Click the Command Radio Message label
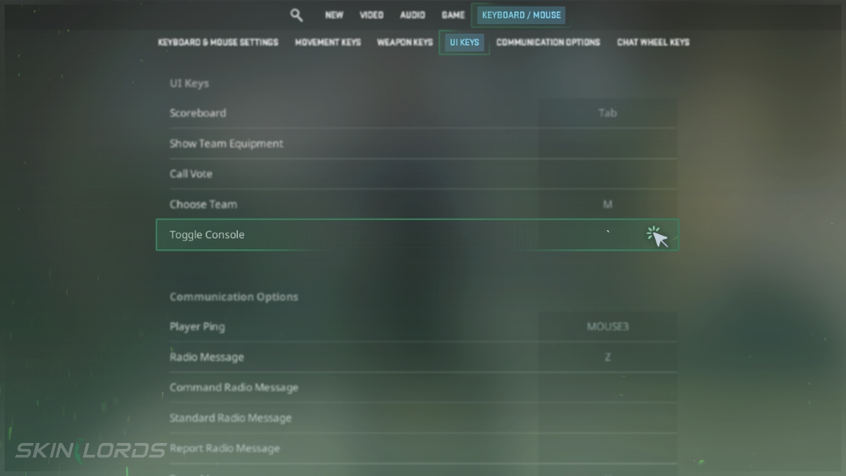This screenshot has height=476, width=846. 234,387
